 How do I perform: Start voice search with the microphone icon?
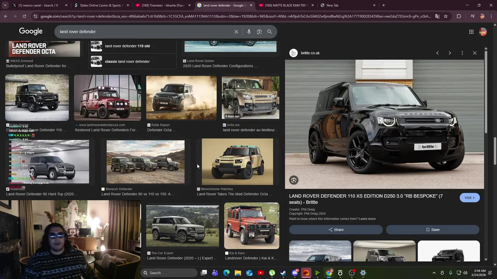tap(249, 32)
